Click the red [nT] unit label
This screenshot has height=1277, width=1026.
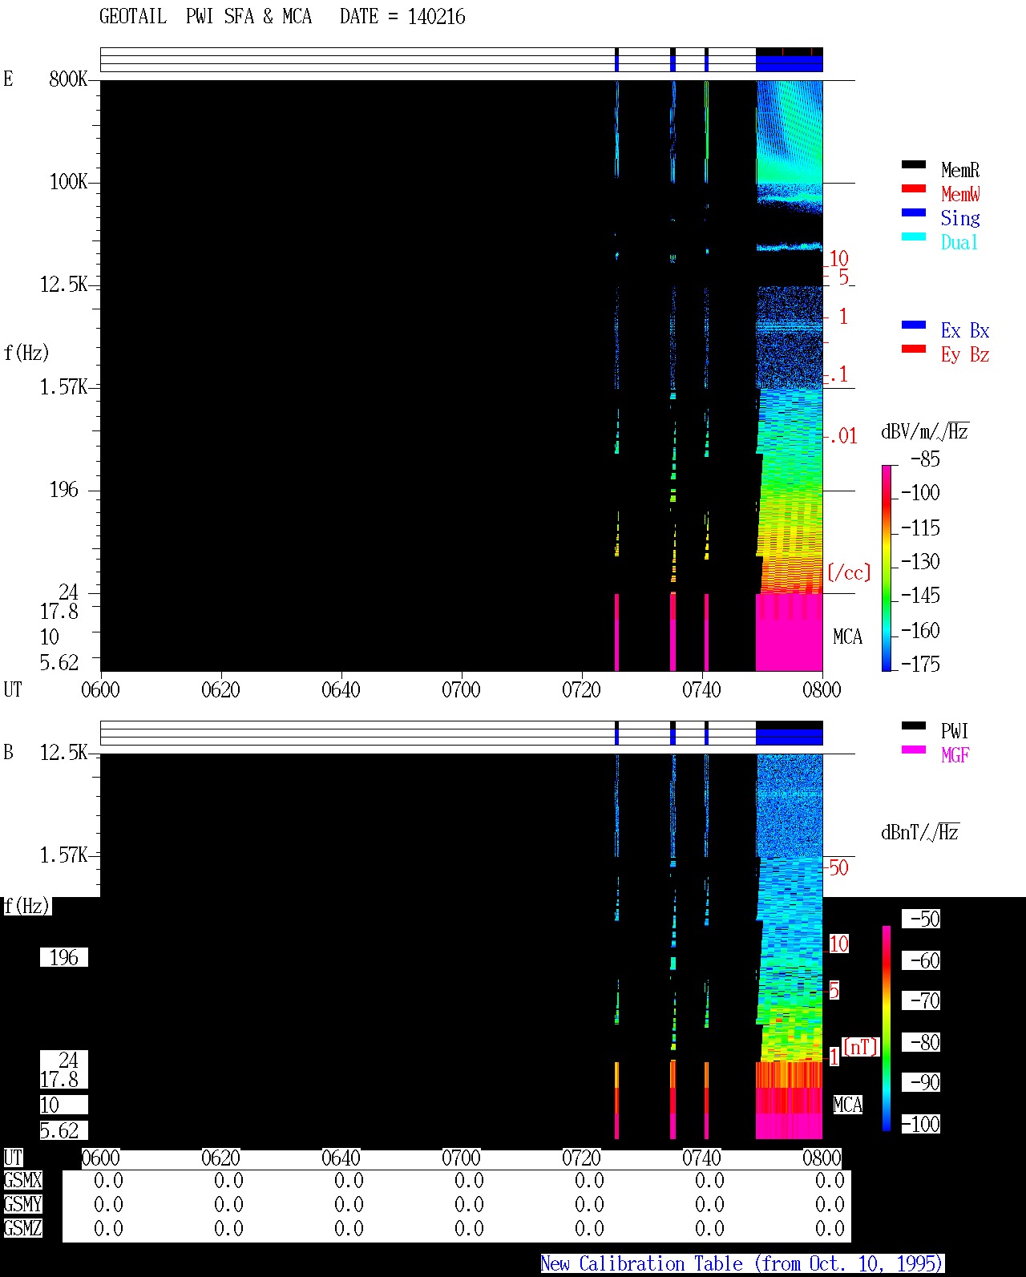(861, 1047)
